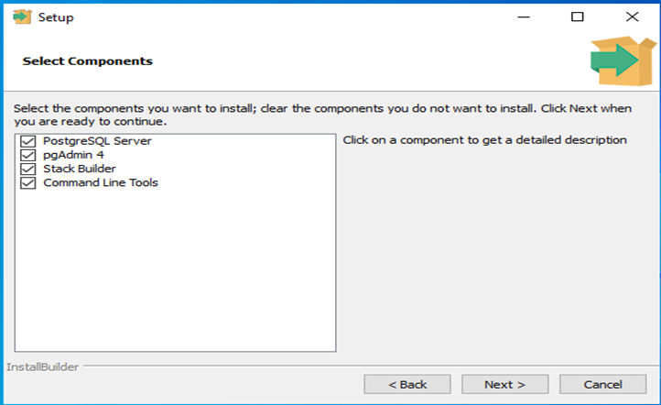Select the Command Line Tools list entry
This screenshot has height=405, width=661.
click(101, 182)
